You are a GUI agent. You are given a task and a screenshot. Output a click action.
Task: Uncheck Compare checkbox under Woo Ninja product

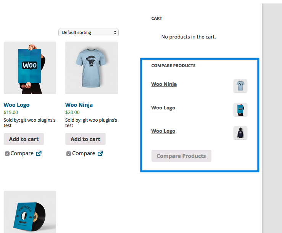(69, 154)
